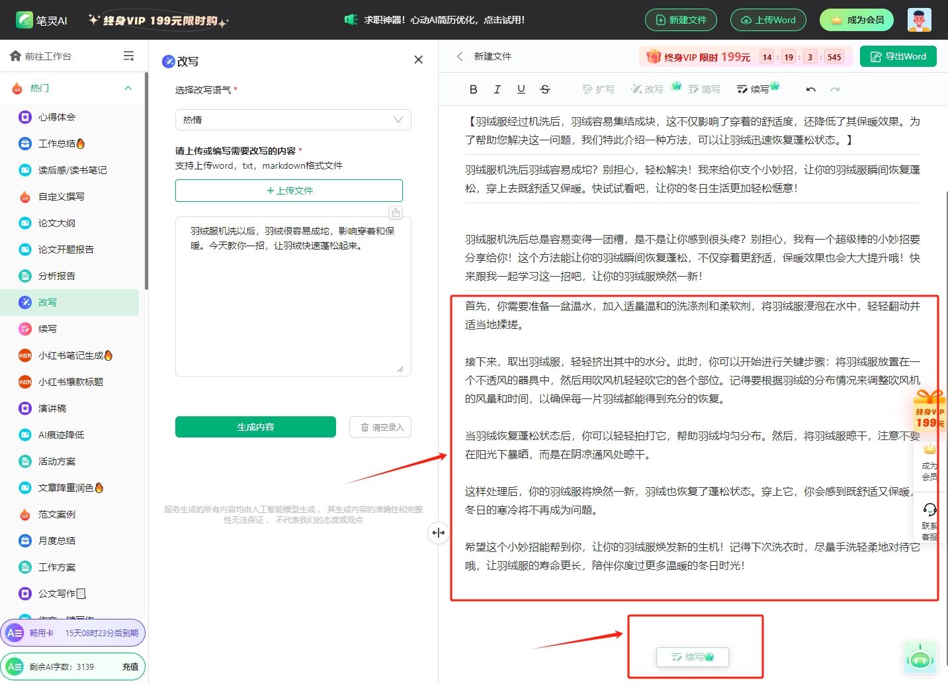This screenshot has height=685, width=948.
Task: Collapse the 热门 category
Action: point(128,88)
